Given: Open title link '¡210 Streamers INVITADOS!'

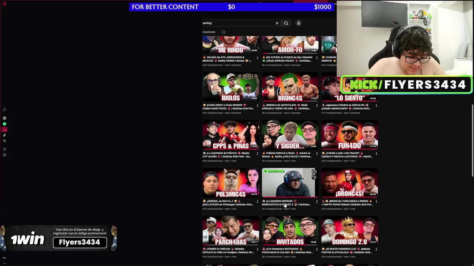Looking at the screenshot, I should click(x=287, y=251).
